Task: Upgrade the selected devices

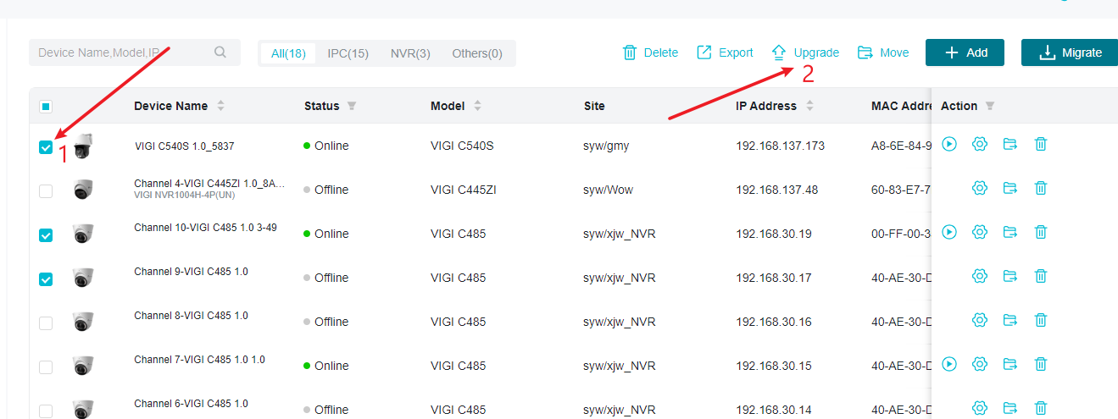Action: click(x=805, y=52)
